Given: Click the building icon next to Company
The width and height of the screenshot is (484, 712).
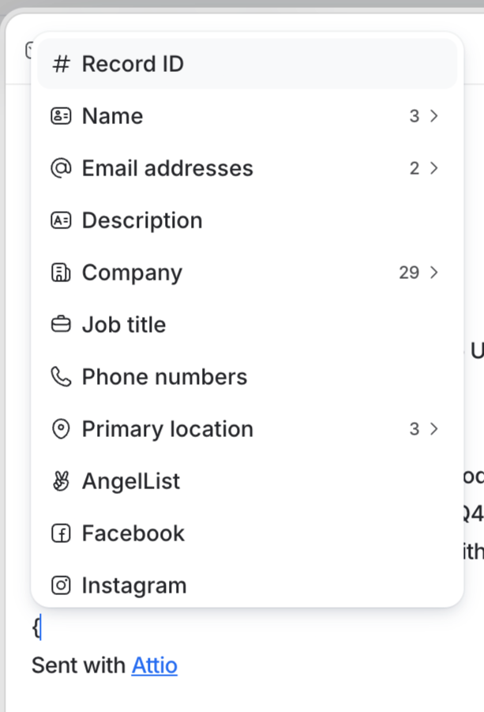Looking at the screenshot, I should tap(61, 272).
